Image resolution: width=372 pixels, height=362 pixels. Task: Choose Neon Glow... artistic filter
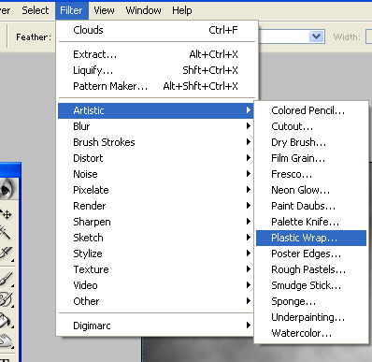tap(311, 190)
